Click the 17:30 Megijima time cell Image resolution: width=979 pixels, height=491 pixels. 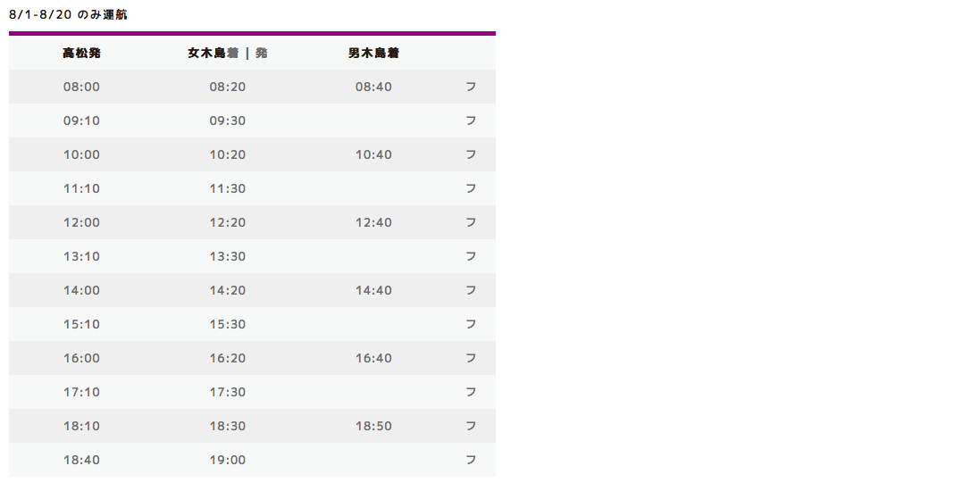tap(228, 392)
